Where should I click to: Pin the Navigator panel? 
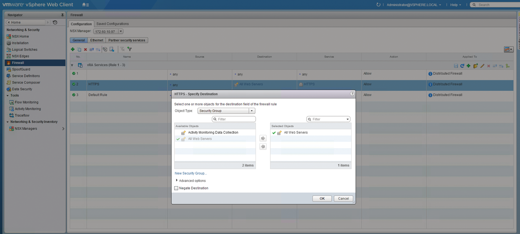point(62,15)
